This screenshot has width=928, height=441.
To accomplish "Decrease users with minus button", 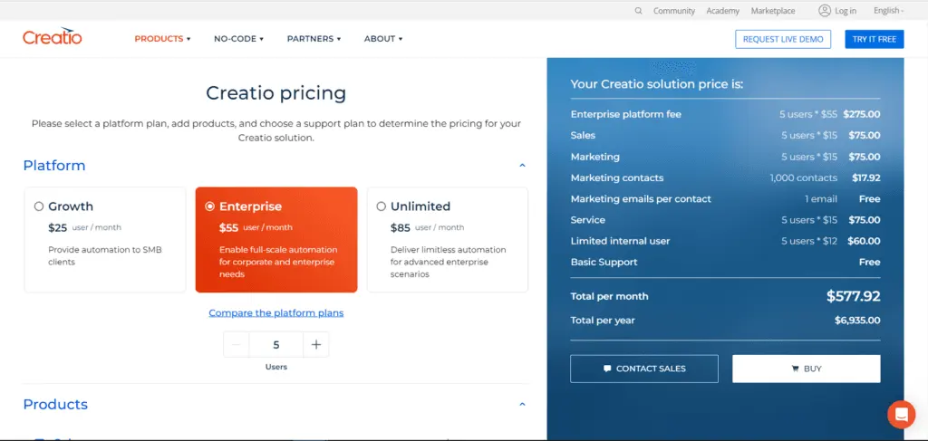I will pyautogui.click(x=237, y=345).
